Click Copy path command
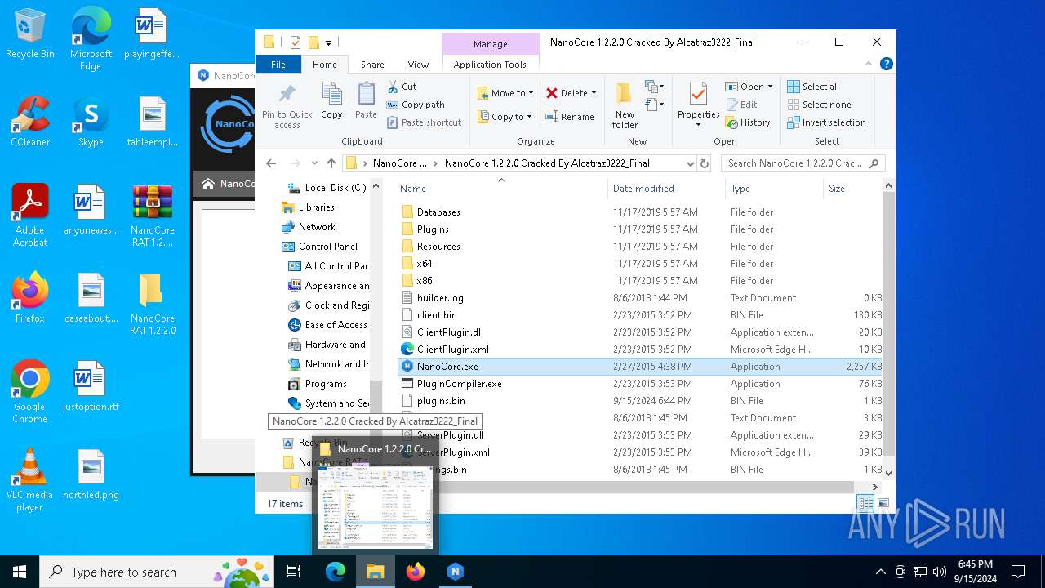Image resolution: width=1045 pixels, height=588 pixels. 416,105
